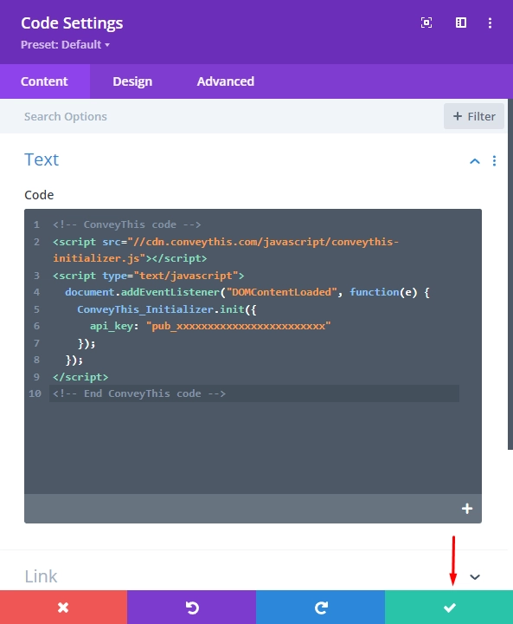Click the Code field label

tap(39, 195)
